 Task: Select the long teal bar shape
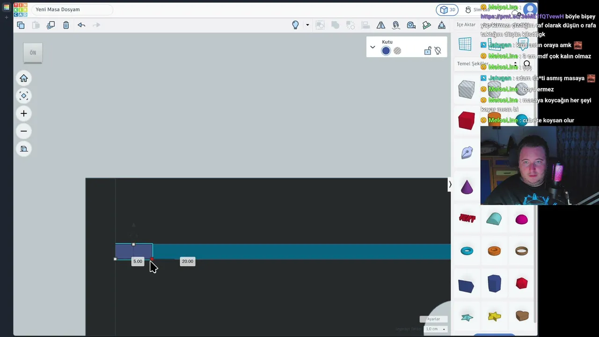tap(301, 252)
